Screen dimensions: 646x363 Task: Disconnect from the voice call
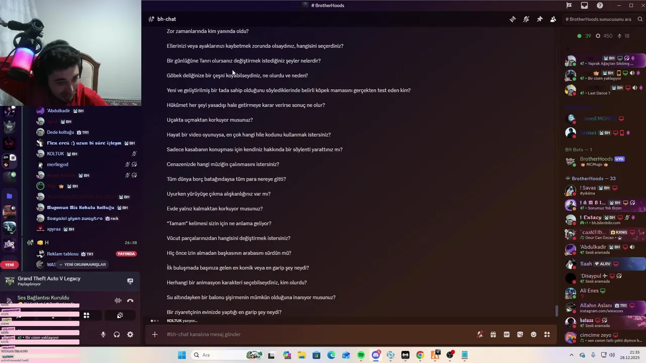pos(130,300)
